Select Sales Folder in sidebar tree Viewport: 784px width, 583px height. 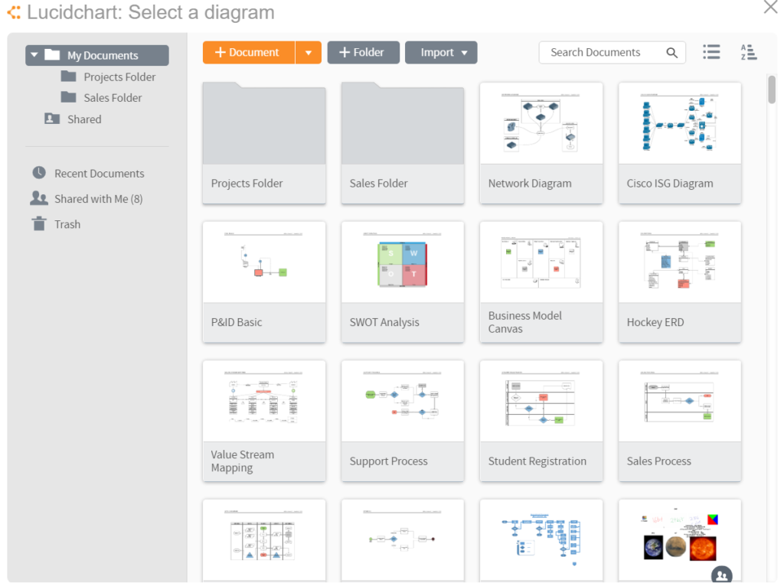(112, 97)
